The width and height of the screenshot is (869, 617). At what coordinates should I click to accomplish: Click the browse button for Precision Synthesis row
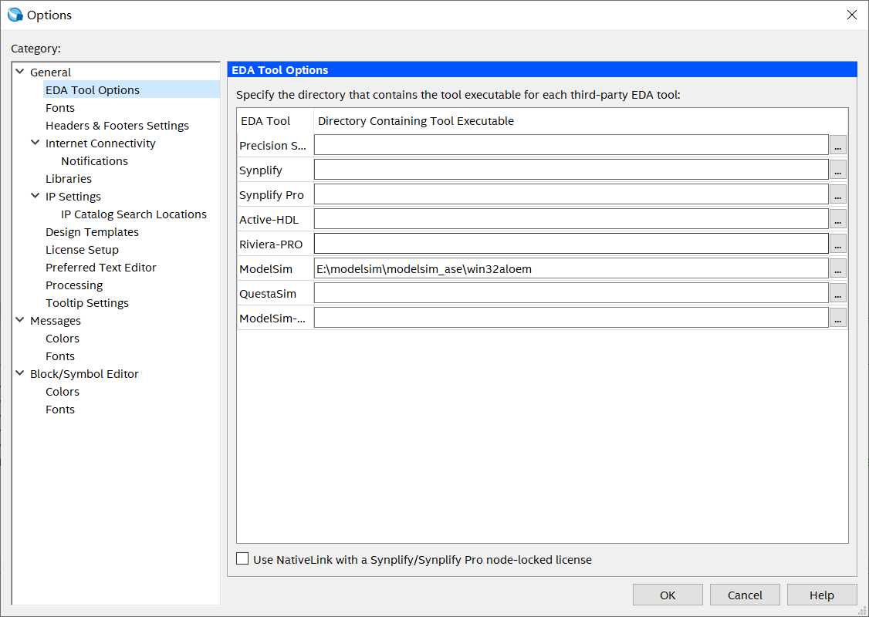tap(838, 145)
